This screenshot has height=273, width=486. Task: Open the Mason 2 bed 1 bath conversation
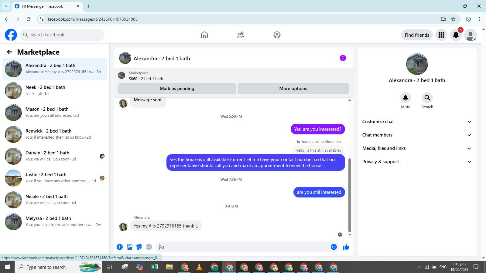tap(55, 113)
